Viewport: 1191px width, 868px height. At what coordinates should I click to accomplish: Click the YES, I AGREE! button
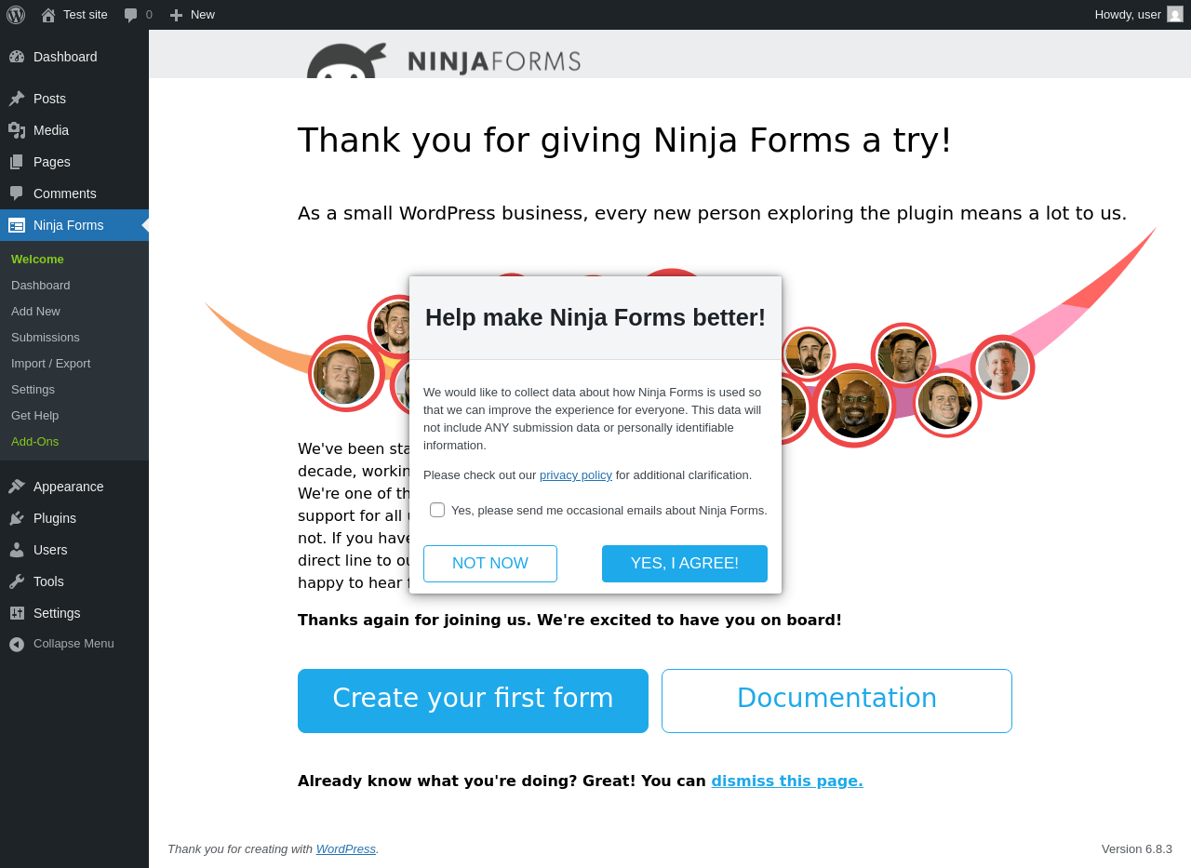[685, 564]
